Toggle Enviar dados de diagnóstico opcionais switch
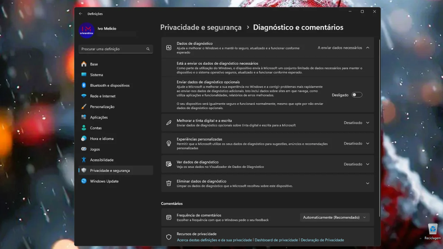Viewport: 443px width, 249px height. 357,95
